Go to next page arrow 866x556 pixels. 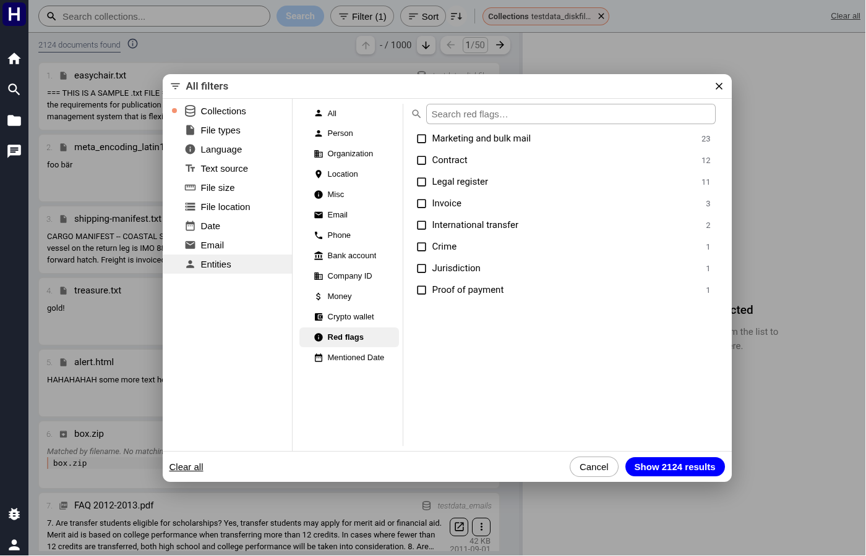pos(500,45)
